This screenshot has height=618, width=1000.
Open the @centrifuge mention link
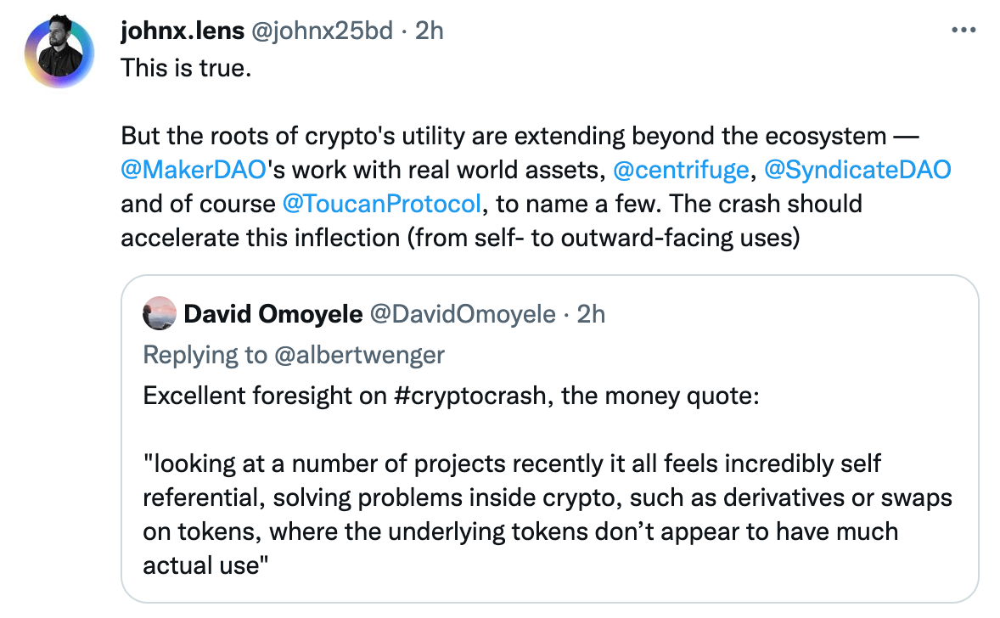click(x=681, y=169)
